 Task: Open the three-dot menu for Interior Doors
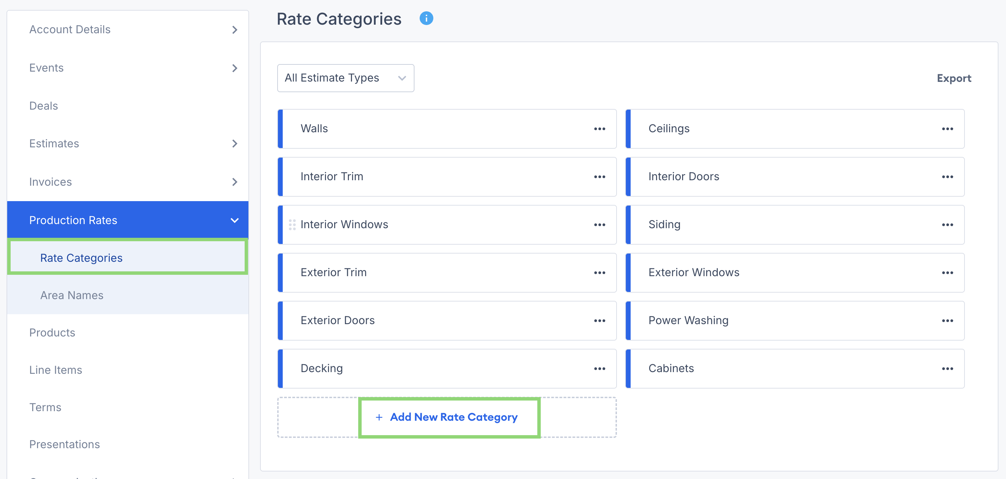[947, 177]
